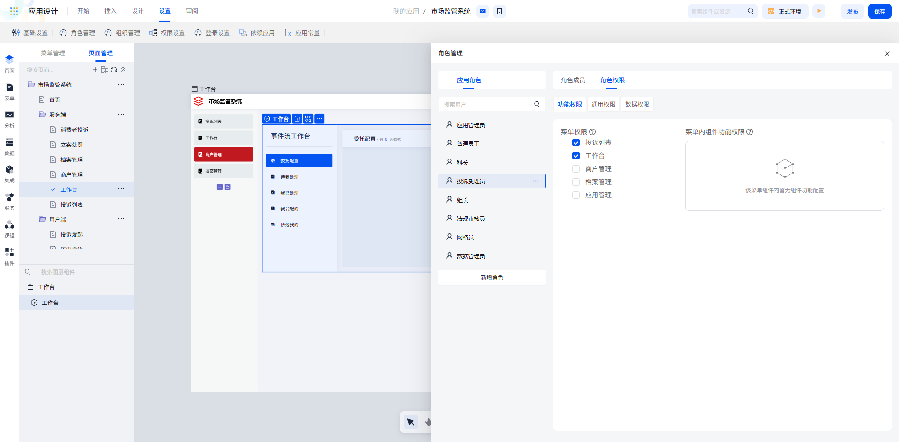Check the 档案管理 menu permission

(x=576, y=182)
